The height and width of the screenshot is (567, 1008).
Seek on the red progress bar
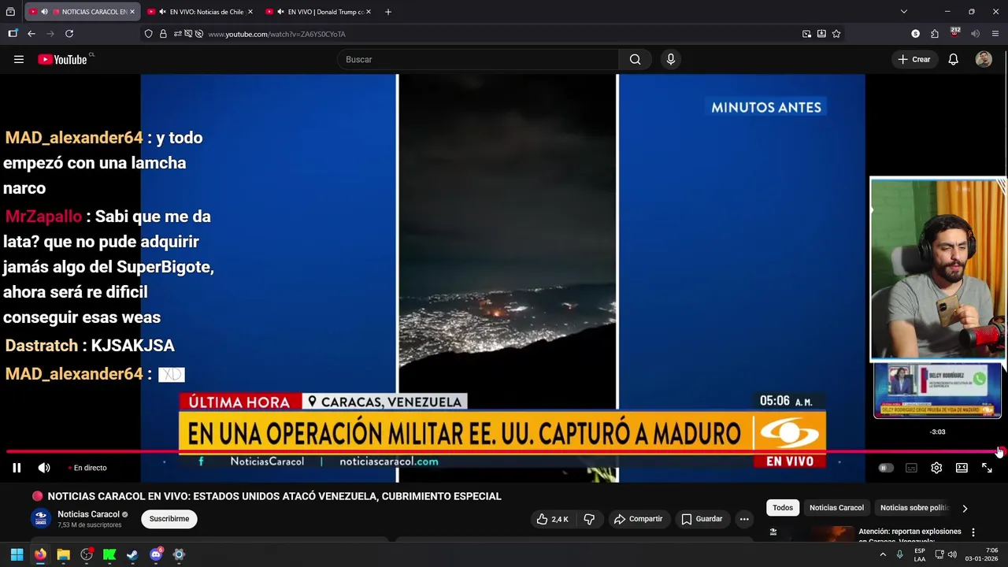click(x=504, y=452)
